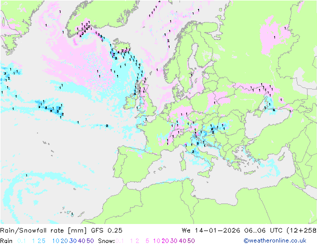Open the weatheronline.co.uk copyright link
317x245 pixels.
(x=275, y=240)
